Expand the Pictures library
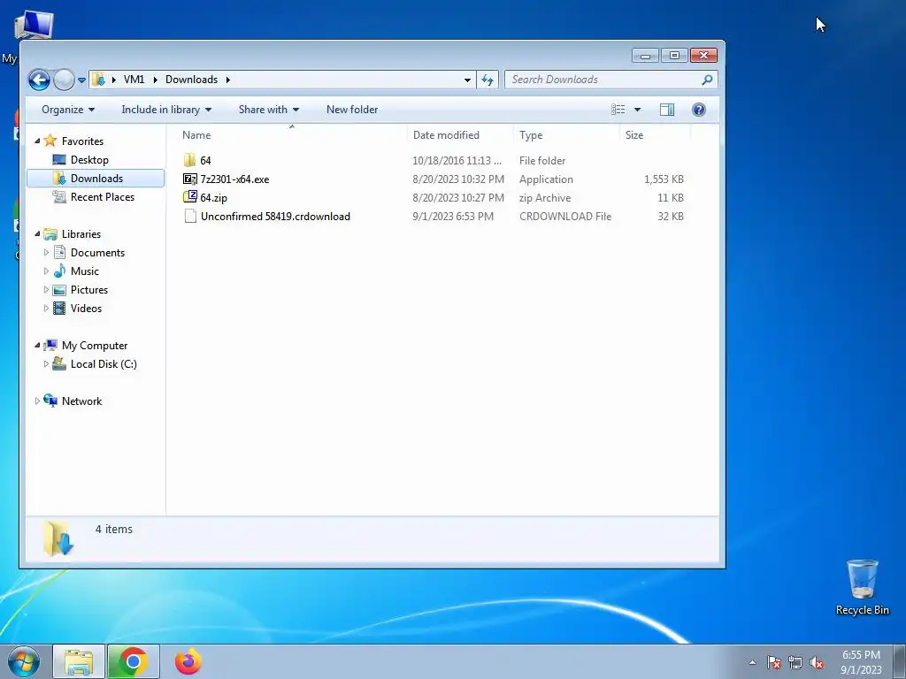Image resolution: width=906 pixels, height=679 pixels. click(x=46, y=290)
